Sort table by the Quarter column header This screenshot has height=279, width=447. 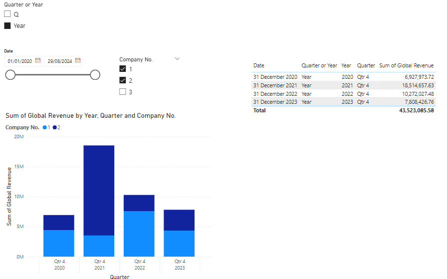point(366,65)
